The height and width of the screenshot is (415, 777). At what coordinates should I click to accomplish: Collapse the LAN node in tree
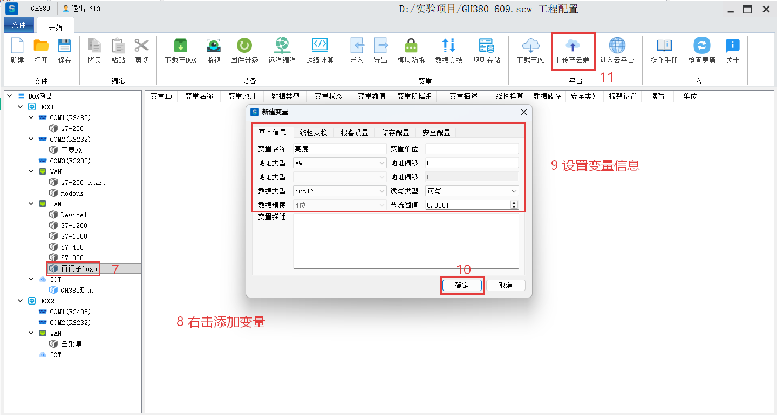click(31, 204)
